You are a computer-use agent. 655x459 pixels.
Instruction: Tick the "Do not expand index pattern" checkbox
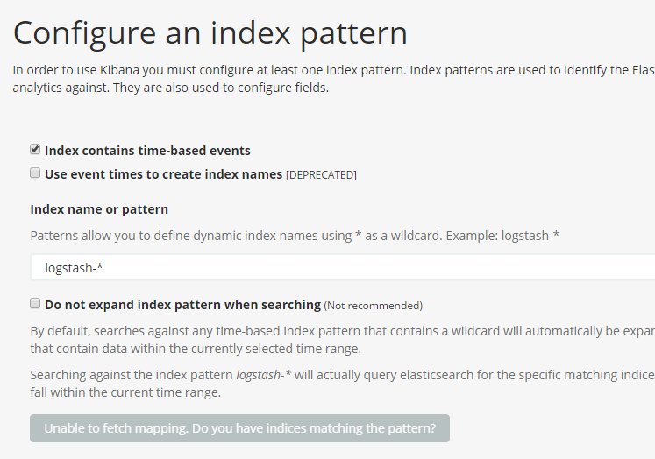click(x=36, y=304)
